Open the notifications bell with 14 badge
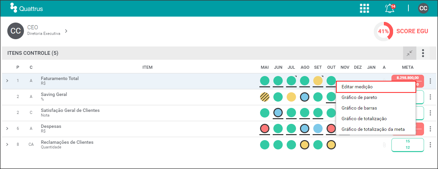438x169 pixels. (x=390, y=8)
